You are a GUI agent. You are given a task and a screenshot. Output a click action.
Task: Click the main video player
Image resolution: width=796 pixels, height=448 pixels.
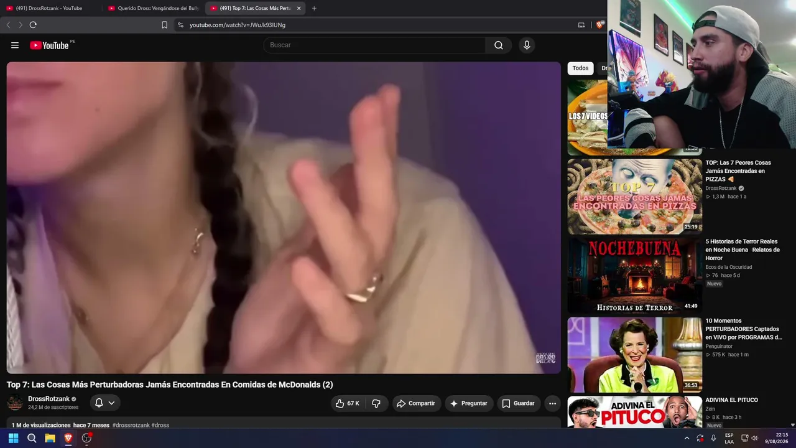(284, 218)
